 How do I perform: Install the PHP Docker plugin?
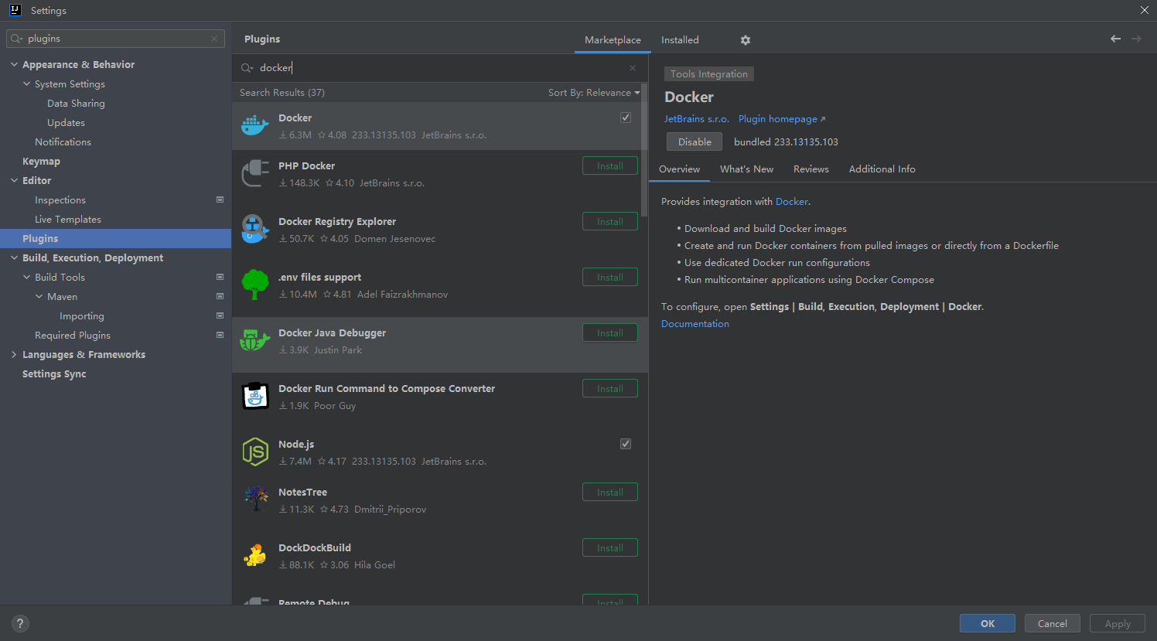609,166
